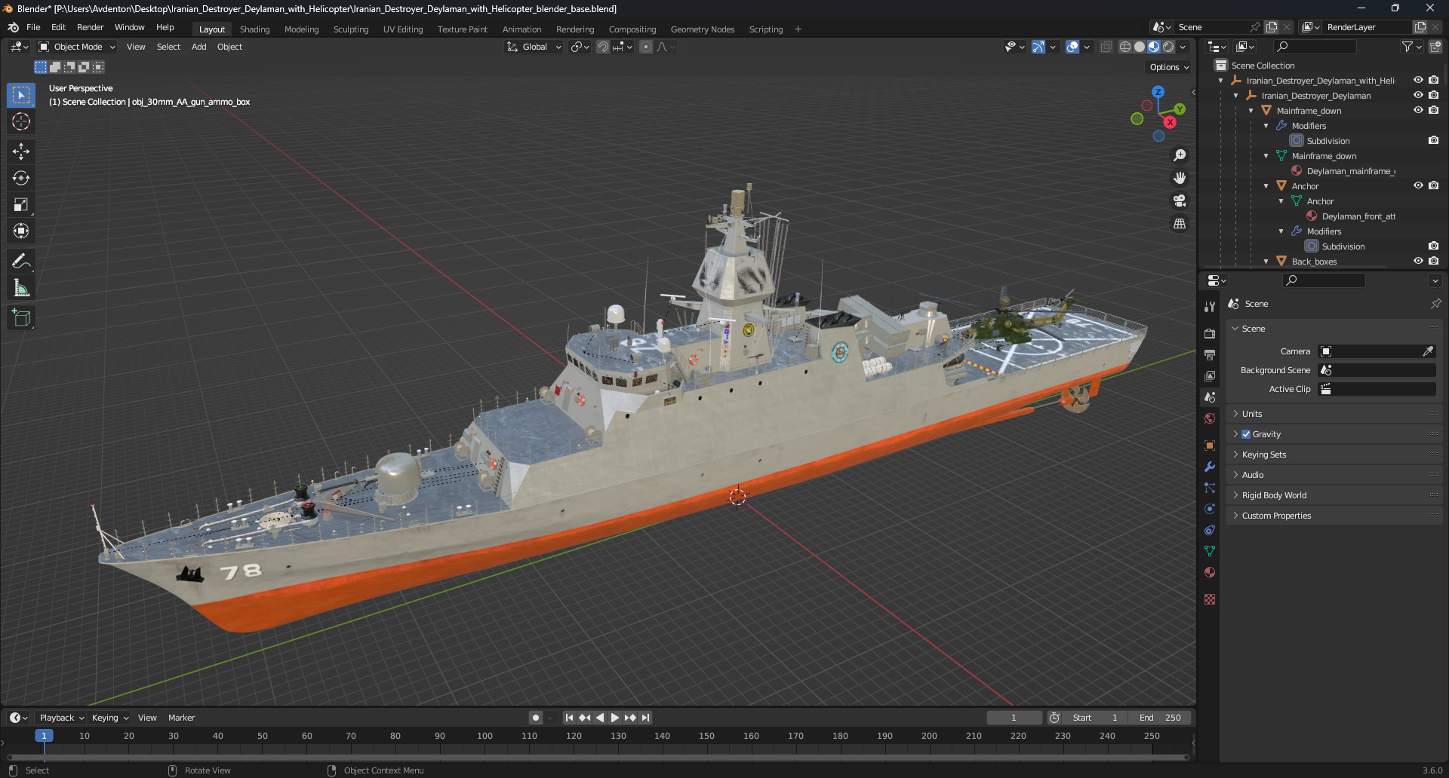Open the Tool properties tab
Screen dimensions: 1449x778
tap(1210, 307)
